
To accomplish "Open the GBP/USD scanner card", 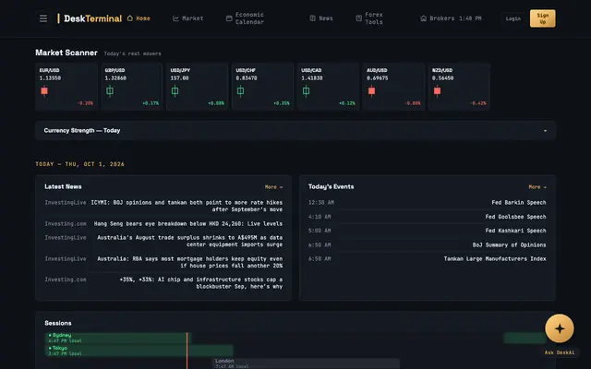I will tap(131, 87).
